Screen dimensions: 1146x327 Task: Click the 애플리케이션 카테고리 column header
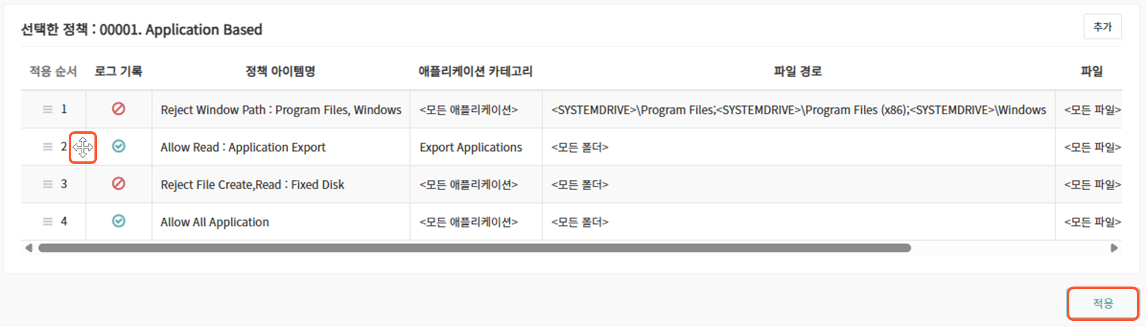pyautogui.click(x=475, y=71)
